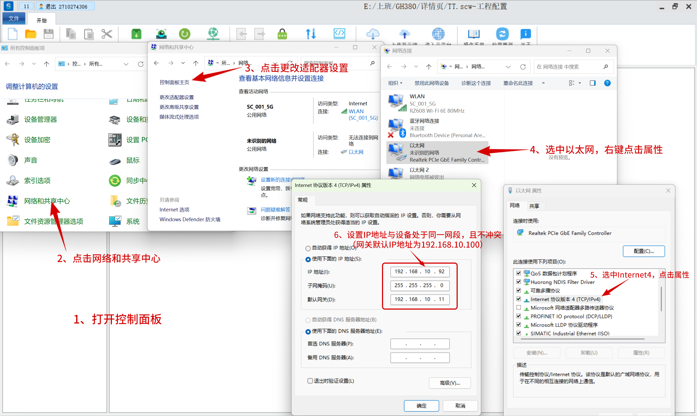Image resolution: width=697 pixels, height=416 pixels.
Task: Expand the 组织 dropdown menu
Action: click(x=395, y=83)
